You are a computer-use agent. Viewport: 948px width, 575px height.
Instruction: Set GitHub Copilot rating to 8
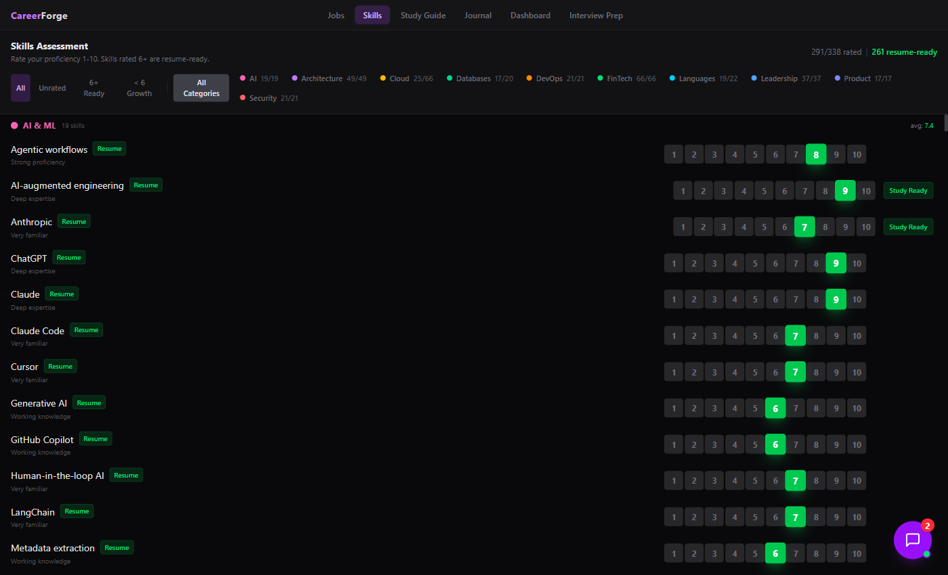click(x=816, y=444)
